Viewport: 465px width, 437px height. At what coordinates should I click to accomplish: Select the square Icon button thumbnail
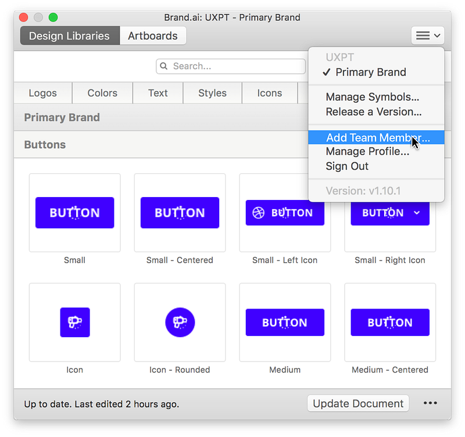point(75,323)
